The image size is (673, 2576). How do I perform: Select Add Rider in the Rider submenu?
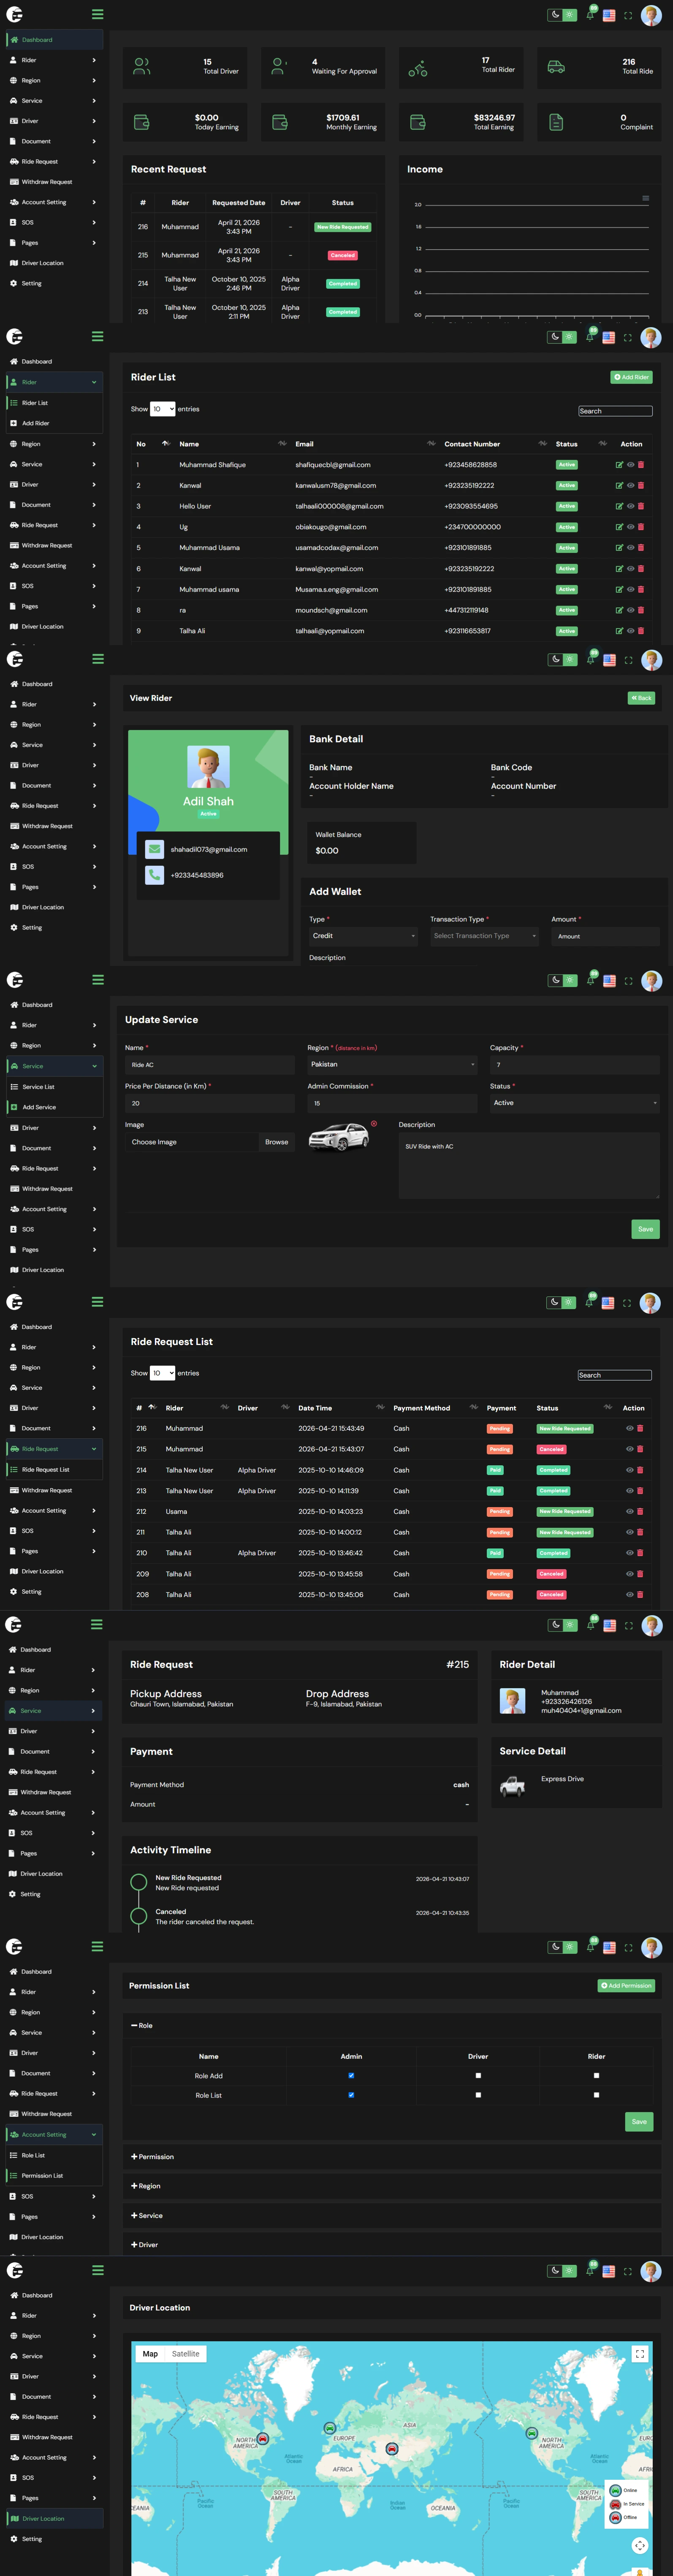tap(36, 423)
